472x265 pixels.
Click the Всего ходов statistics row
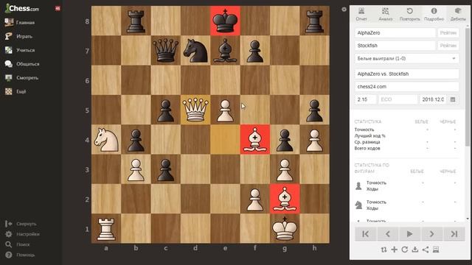coord(406,148)
